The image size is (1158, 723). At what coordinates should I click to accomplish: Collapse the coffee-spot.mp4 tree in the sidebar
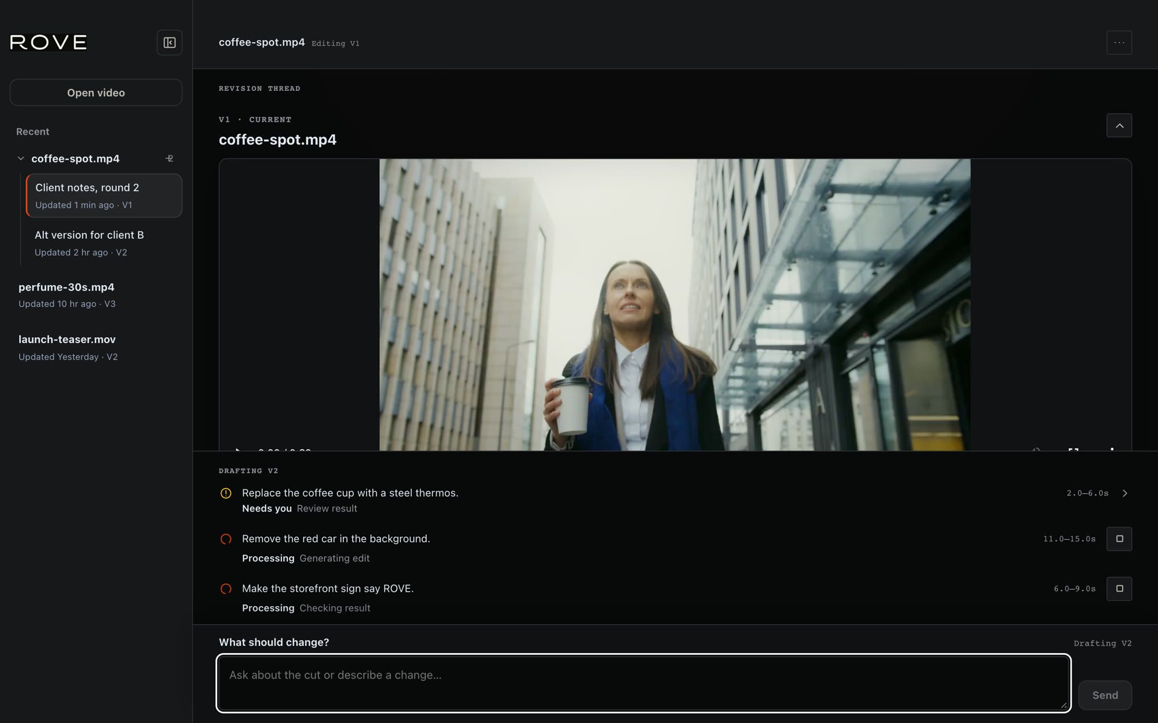21,158
